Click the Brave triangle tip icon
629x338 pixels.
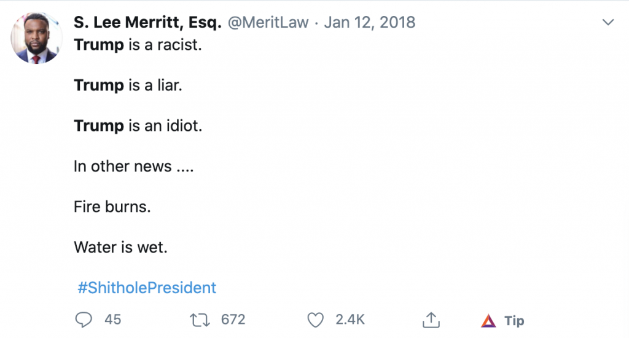488,320
